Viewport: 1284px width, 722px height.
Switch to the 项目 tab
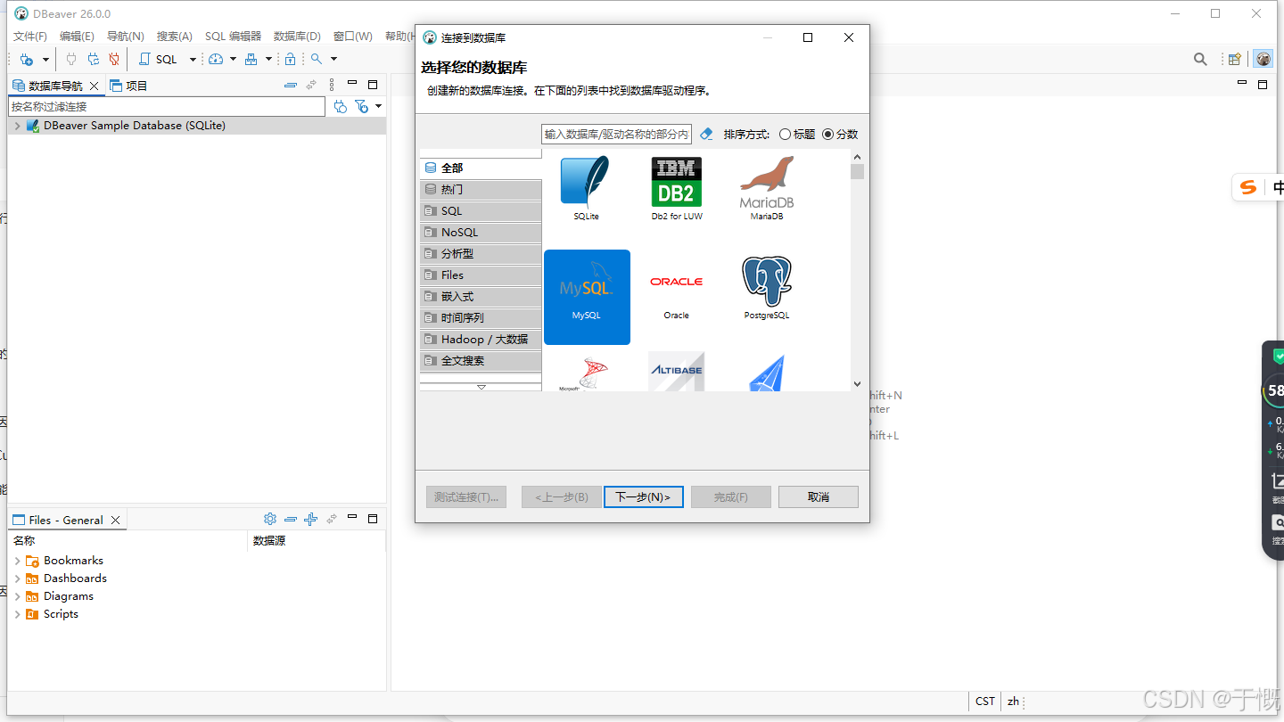128,86
